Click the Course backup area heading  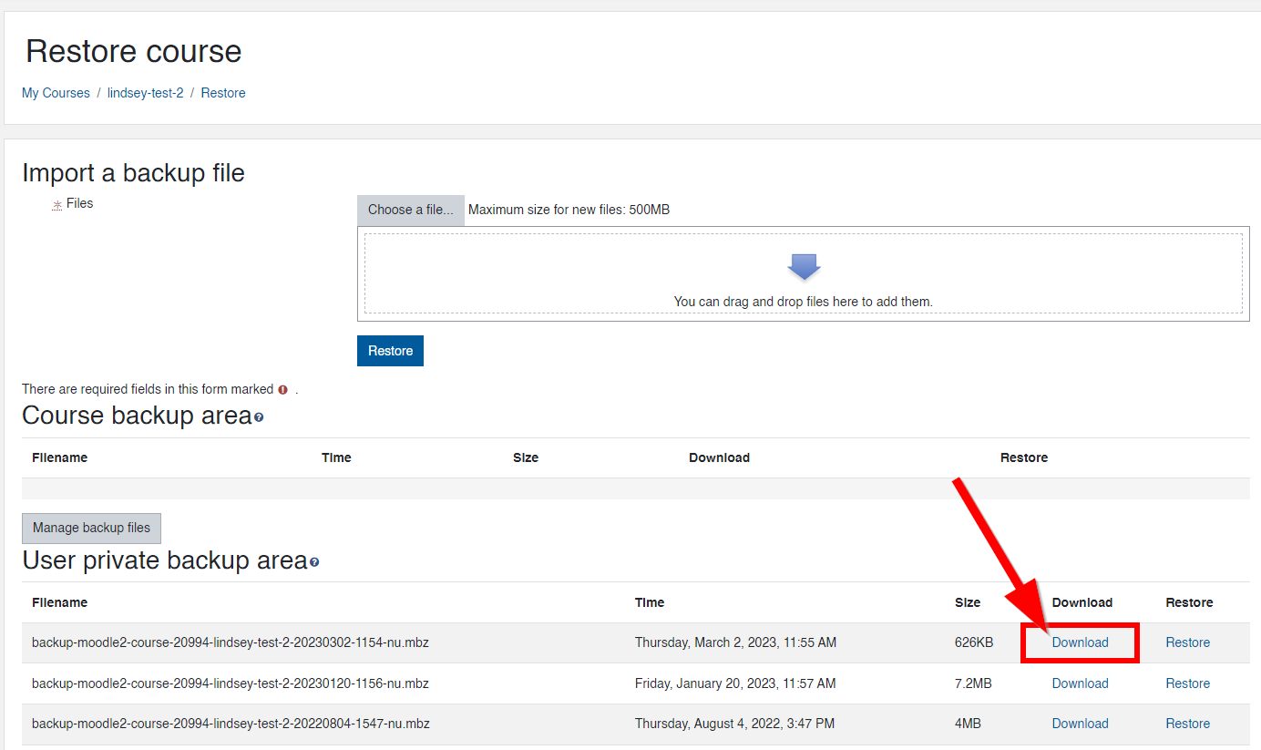click(x=137, y=416)
